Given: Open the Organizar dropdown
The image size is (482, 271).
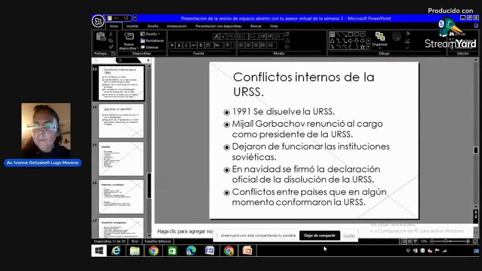Looking at the screenshot, I should [x=380, y=40].
